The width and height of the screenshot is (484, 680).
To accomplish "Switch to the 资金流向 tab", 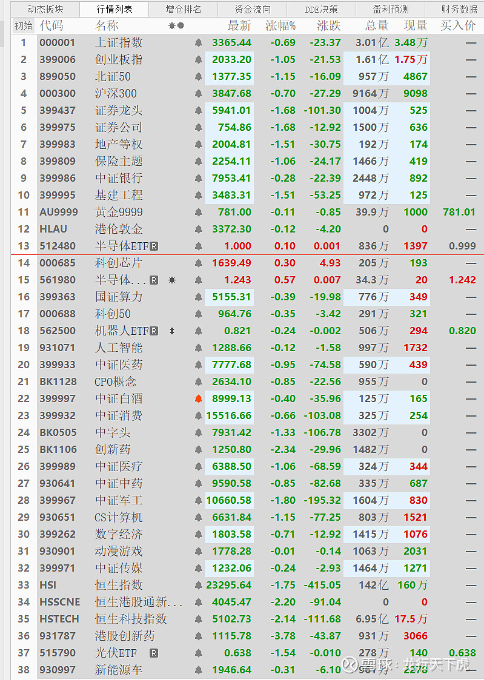I will click(253, 9).
